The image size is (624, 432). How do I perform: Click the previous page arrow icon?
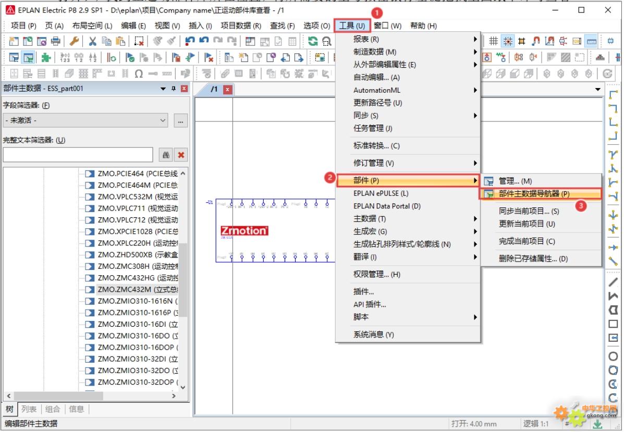285,57
